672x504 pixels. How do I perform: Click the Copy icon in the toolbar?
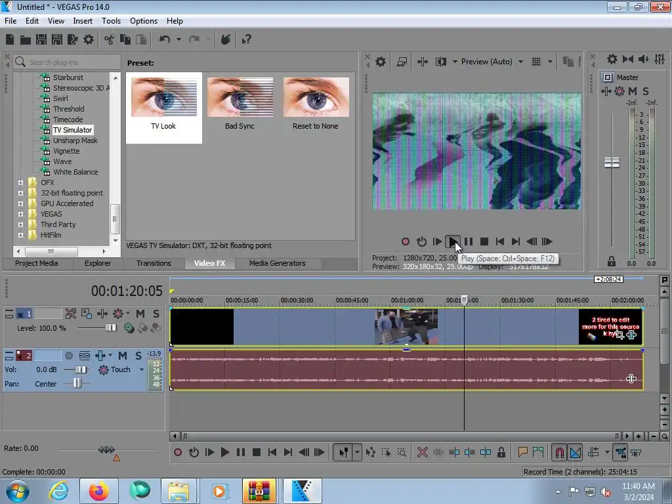tap(125, 39)
